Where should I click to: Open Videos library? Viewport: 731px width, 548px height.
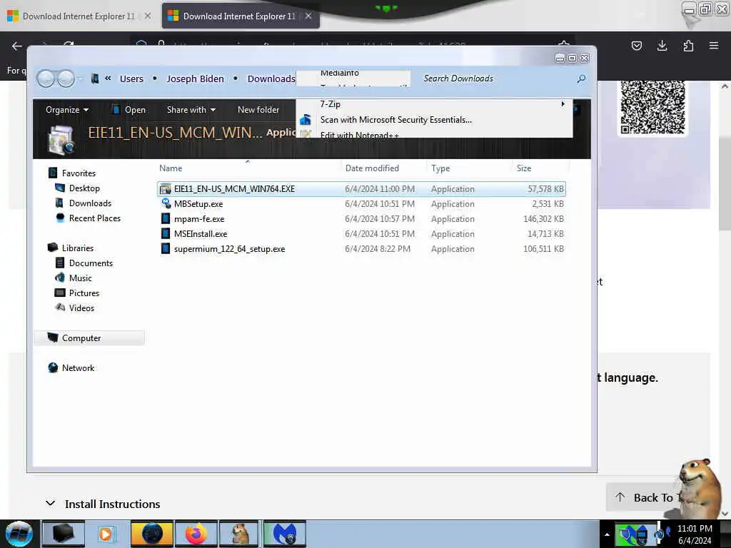point(81,307)
